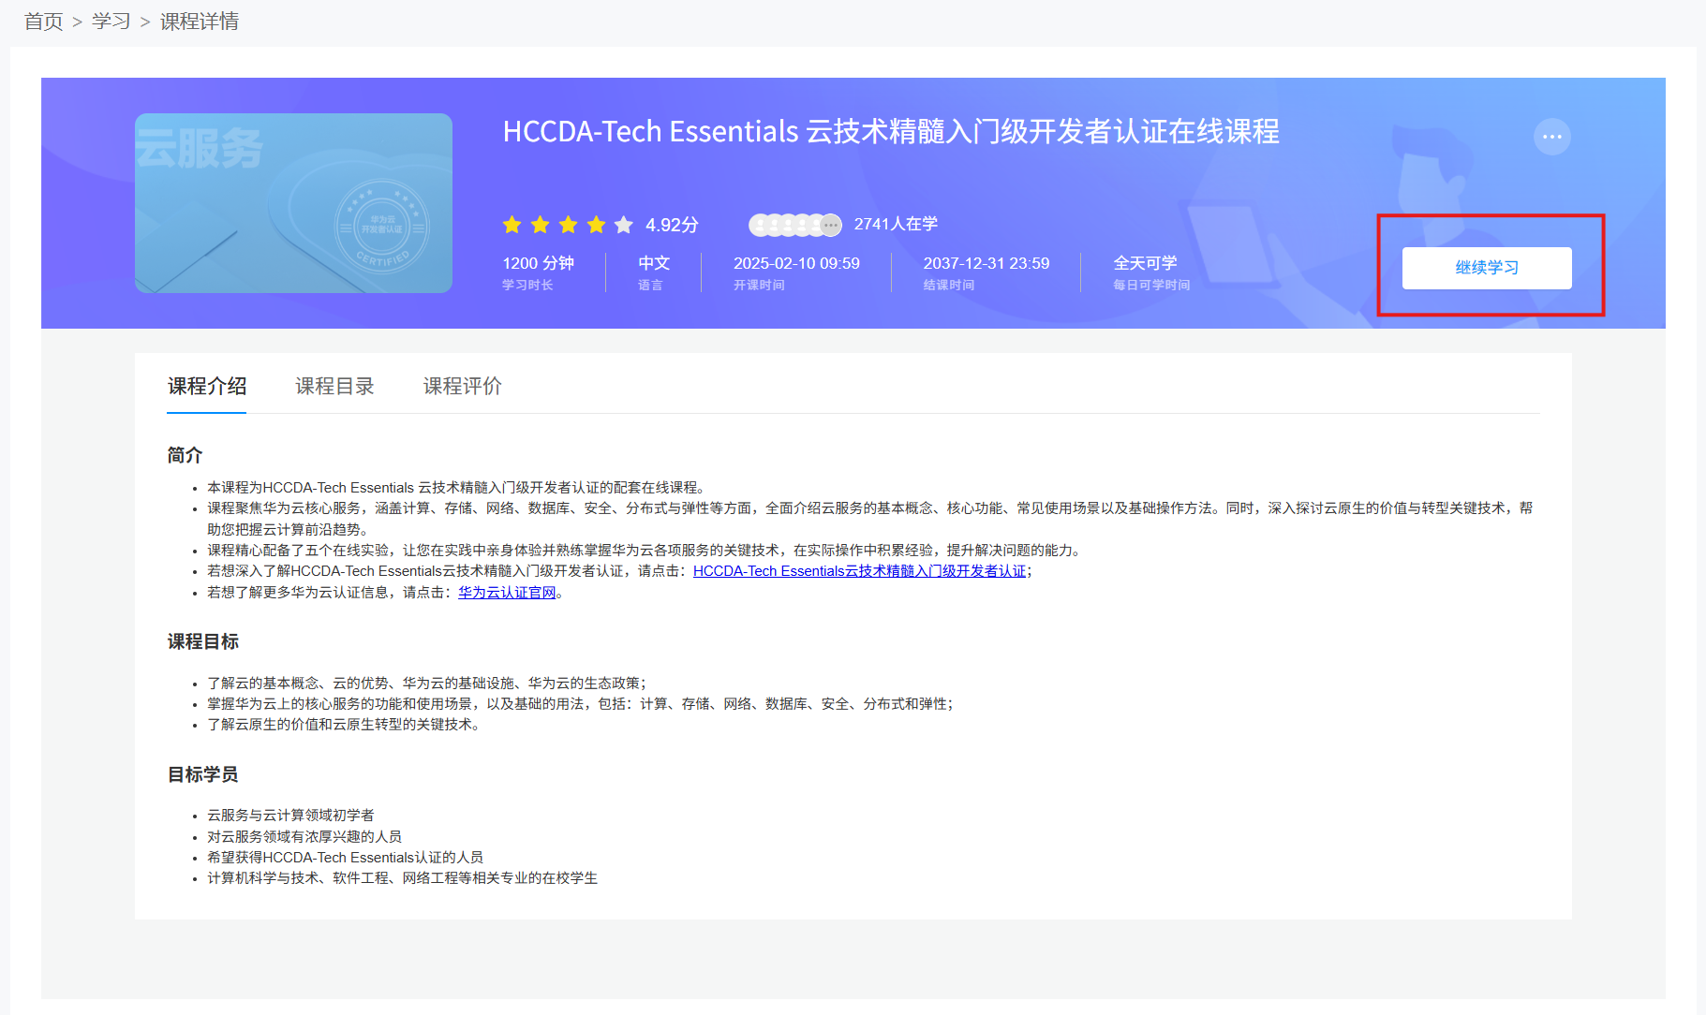Click the 课程详情 breadcrumb item

tap(200, 22)
